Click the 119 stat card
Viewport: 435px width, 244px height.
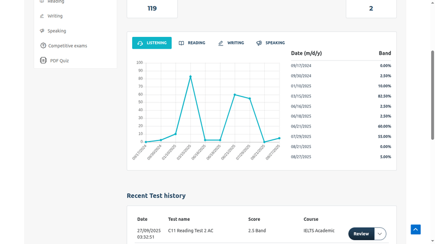point(152,9)
